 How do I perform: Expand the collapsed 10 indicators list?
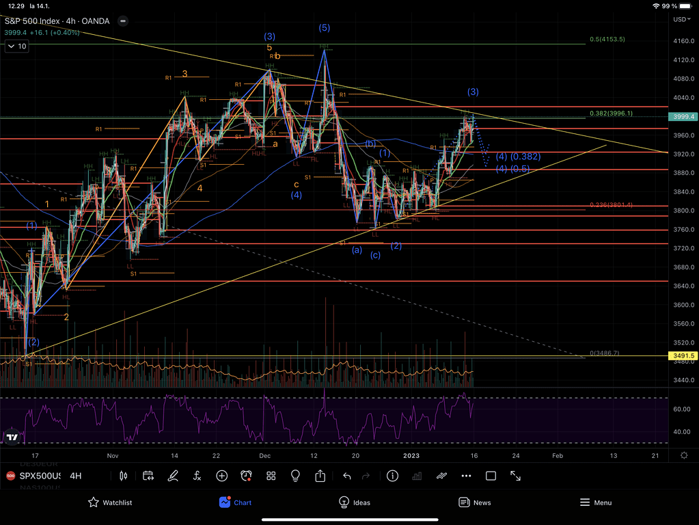tap(16, 46)
